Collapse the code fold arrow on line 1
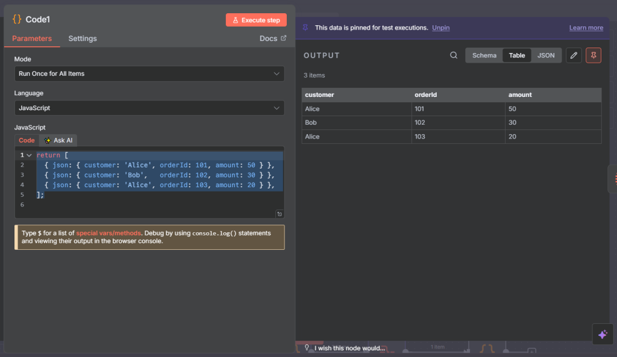The width and height of the screenshot is (617, 357). coord(29,155)
